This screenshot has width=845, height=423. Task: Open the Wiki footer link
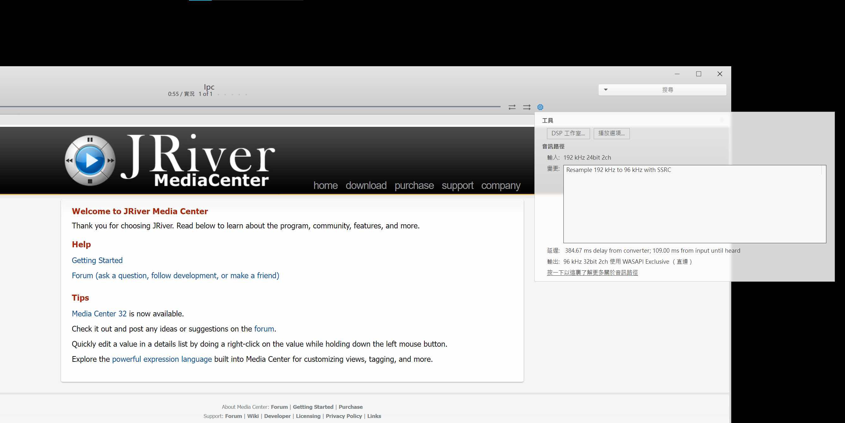253,416
